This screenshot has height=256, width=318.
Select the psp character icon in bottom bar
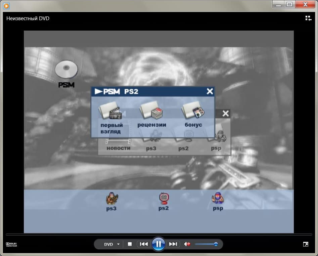coord(218,202)
